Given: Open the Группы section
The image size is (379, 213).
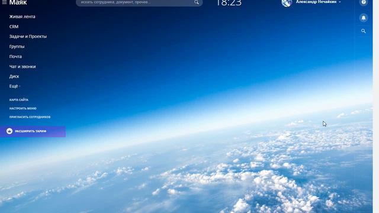Looking at the screenshot, I should pyautogui.click(x=17, y=46).
